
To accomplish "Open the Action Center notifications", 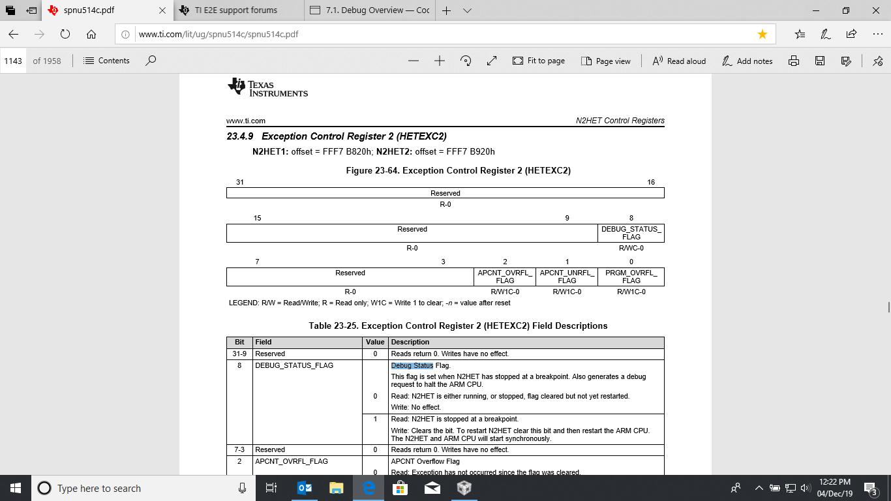I will [x=870, y=488].
